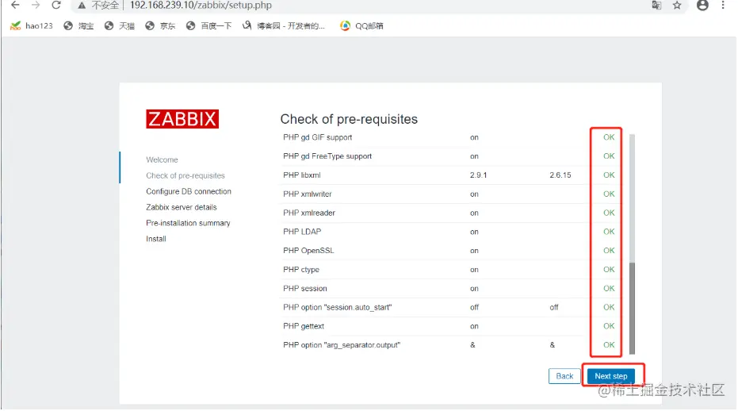Click OK status for PHP libxml
This screenshot has height=411, width=738.
(609, 175)
